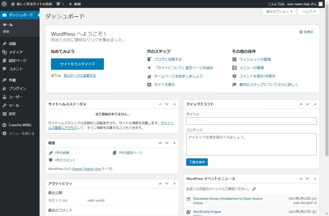Focus the タイトル input field
Viewport: 329px width, 216px height.
[x=251, y=121]
